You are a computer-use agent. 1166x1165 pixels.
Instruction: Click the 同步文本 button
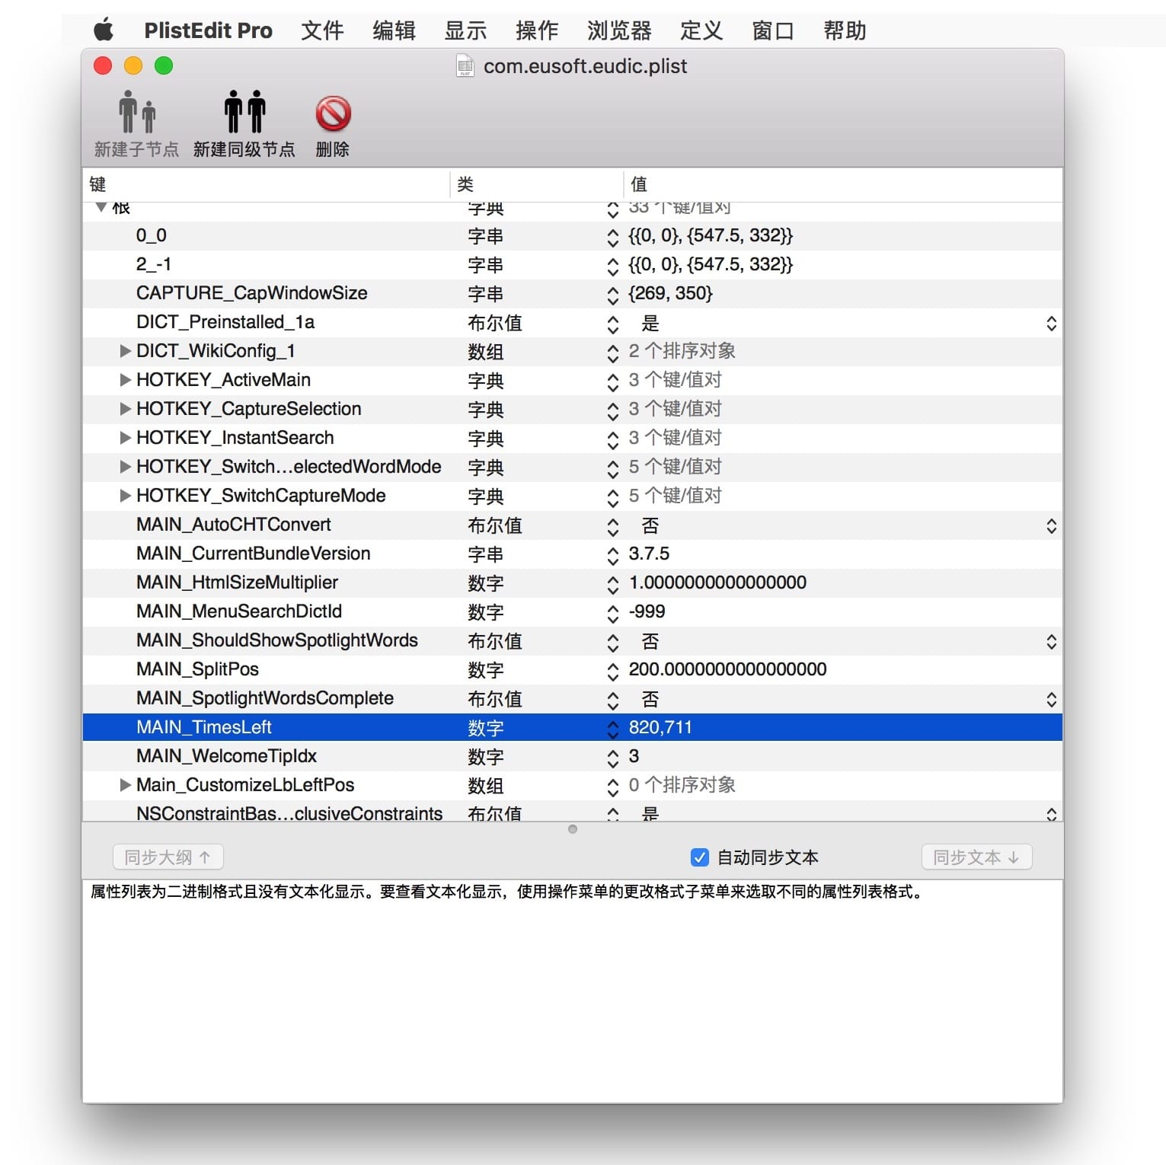[976, 857]
